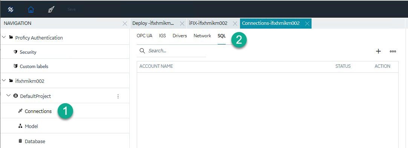Close the NAVIGATION panel
This screenshot has width=408, height=148.
point(125,23)
